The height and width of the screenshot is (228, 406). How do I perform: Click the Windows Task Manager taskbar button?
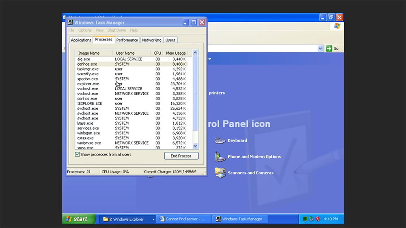[x=240, y=219]
